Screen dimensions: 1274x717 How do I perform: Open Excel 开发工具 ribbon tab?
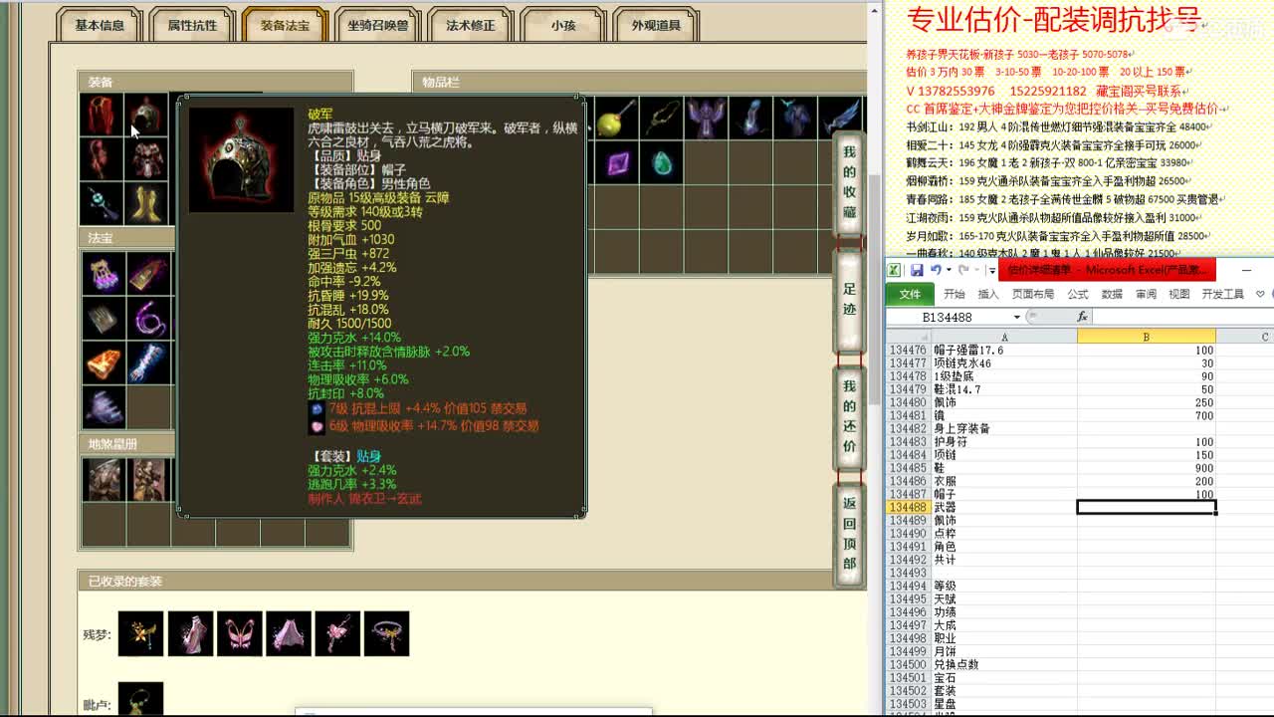pos(1222,294)
